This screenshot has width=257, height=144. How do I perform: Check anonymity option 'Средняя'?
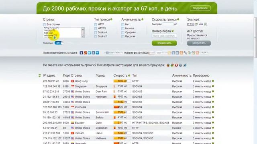[x=123, y=32]
